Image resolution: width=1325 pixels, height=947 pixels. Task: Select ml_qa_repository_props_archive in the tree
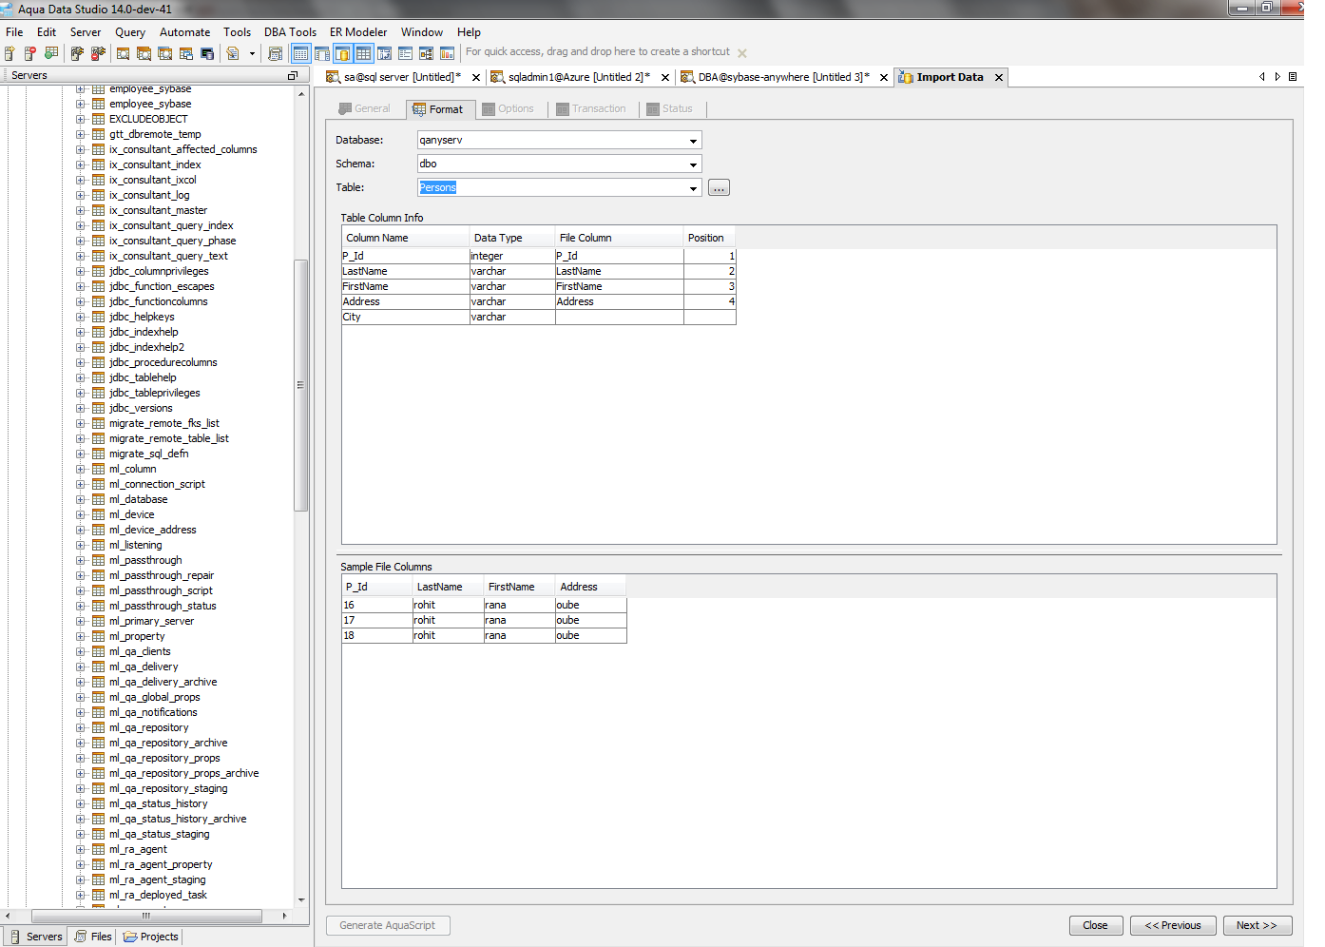[183, 773]
